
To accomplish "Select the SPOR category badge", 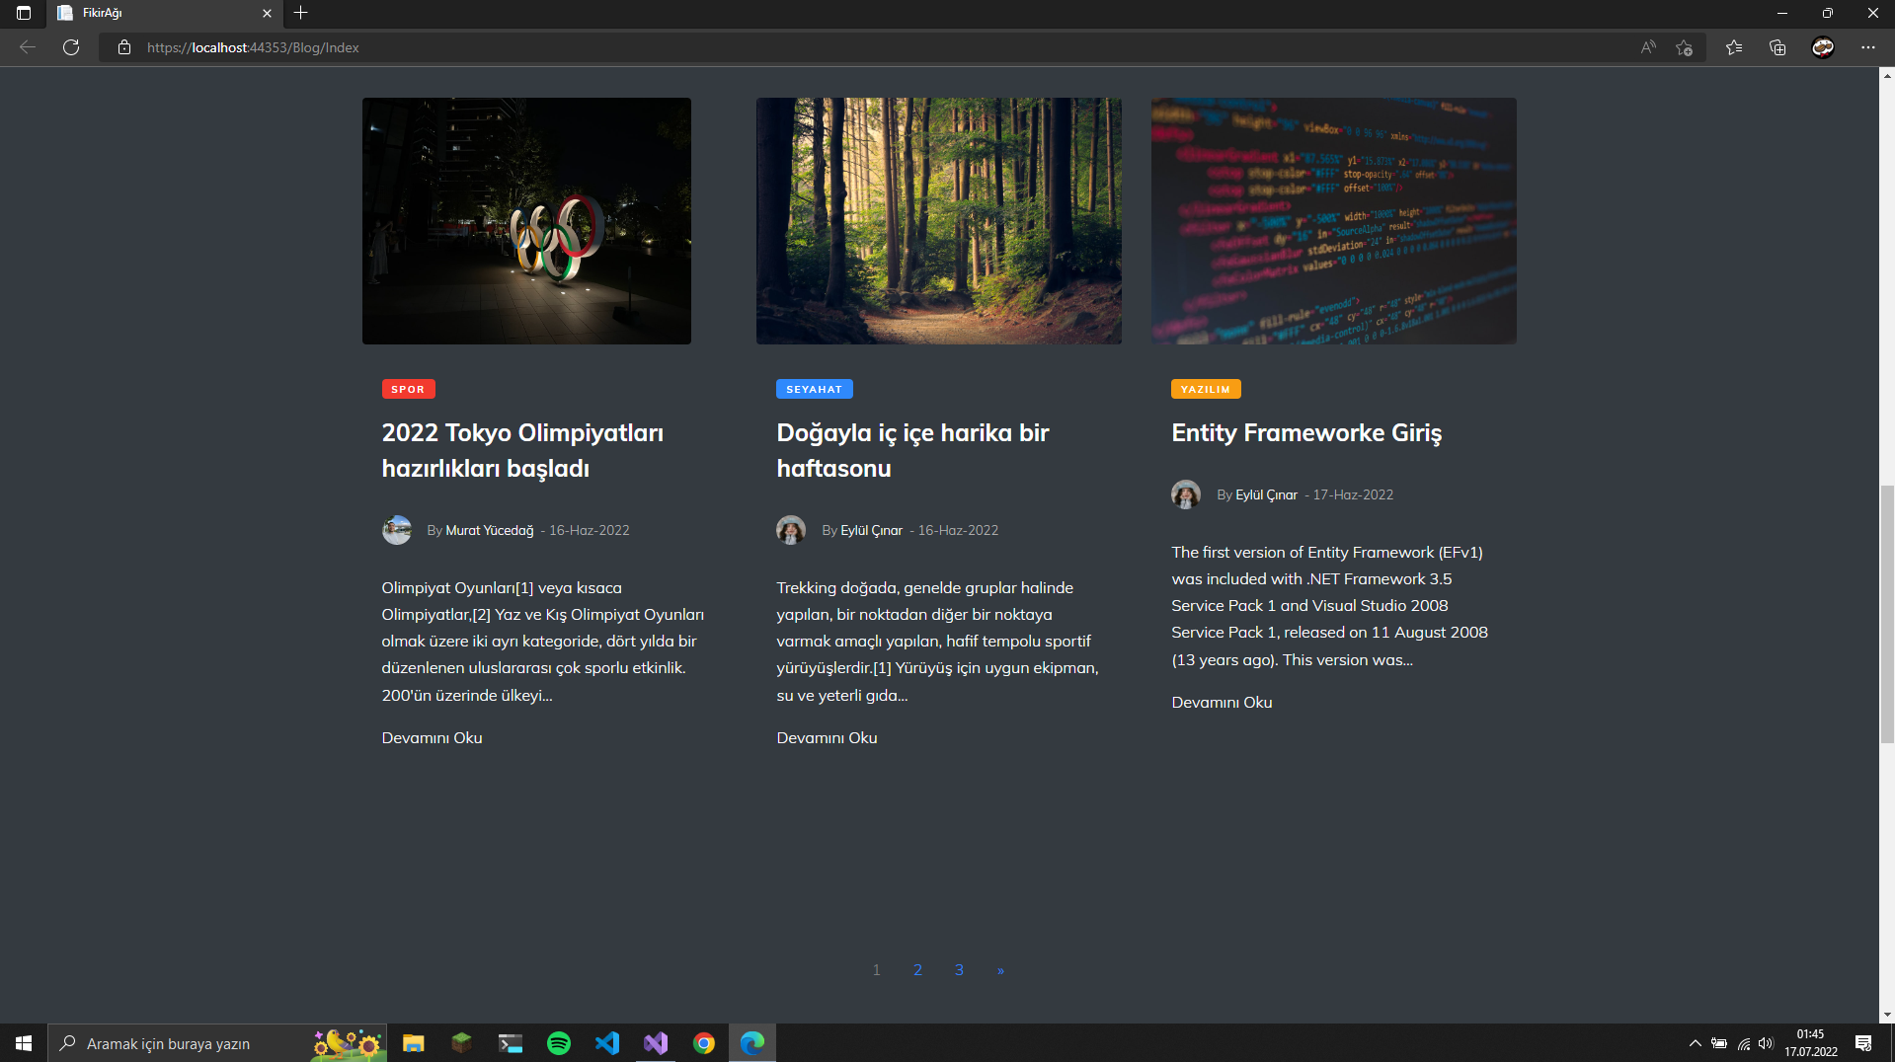I will point(408,389).
